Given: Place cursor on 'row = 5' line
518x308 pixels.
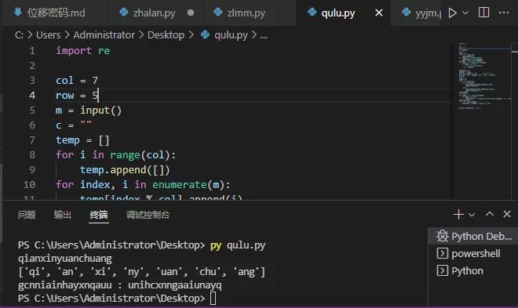Looking at the screenshot, I should tap(77, 96).
